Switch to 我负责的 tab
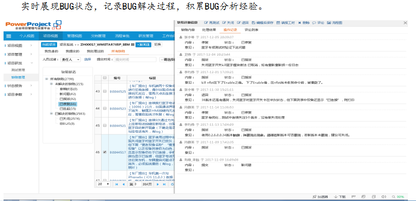416x201 pixels. point(51,51)
